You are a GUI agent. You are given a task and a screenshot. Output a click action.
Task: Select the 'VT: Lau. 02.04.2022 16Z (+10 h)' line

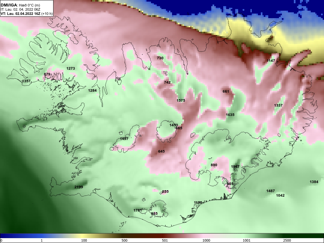[x=27, y=14]
